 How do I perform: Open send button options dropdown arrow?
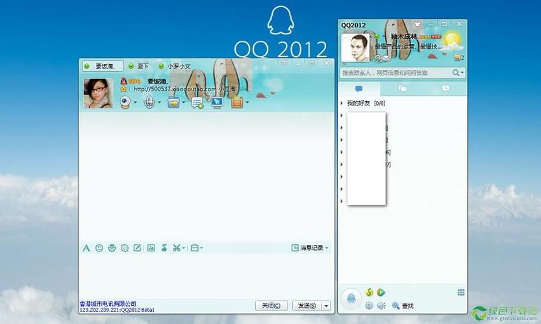click(x=326, y=305)
